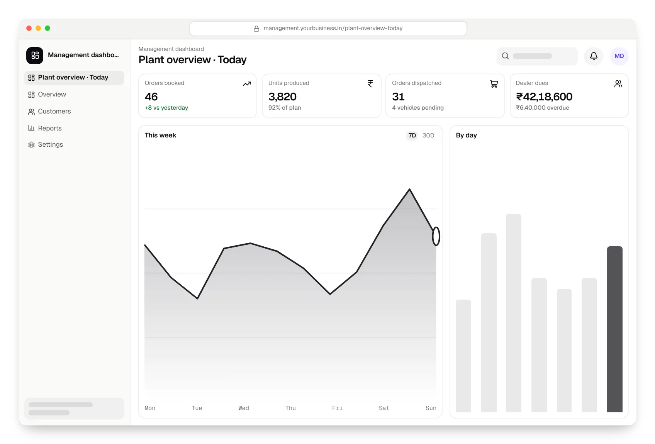This screenshot has height=444, width=655.
Task: Go to Plant overview · Today in sidebar
Action: pyautogui.click(x=74, y=78)
